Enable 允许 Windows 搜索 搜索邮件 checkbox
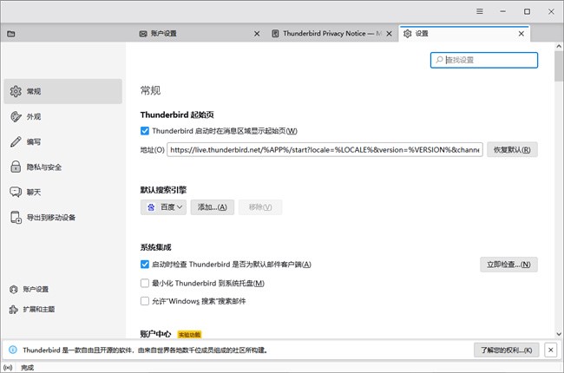564x373 pixels. 145,301
